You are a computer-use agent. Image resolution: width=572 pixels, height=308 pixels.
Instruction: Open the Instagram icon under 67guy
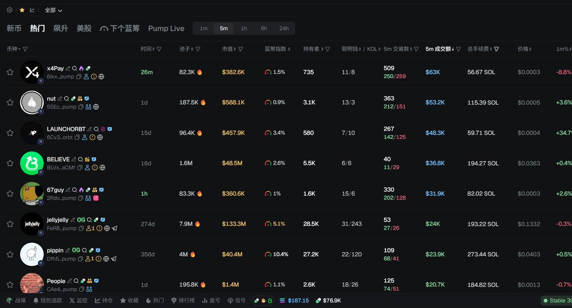(x=96, y=198)
